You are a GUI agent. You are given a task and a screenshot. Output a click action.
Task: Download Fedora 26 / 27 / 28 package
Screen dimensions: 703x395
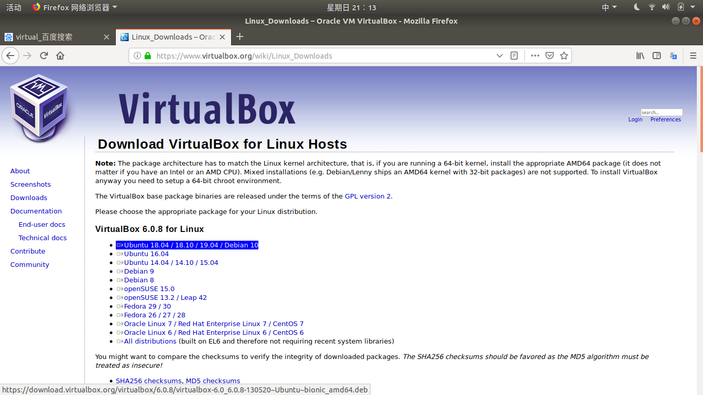pos(151,315)
